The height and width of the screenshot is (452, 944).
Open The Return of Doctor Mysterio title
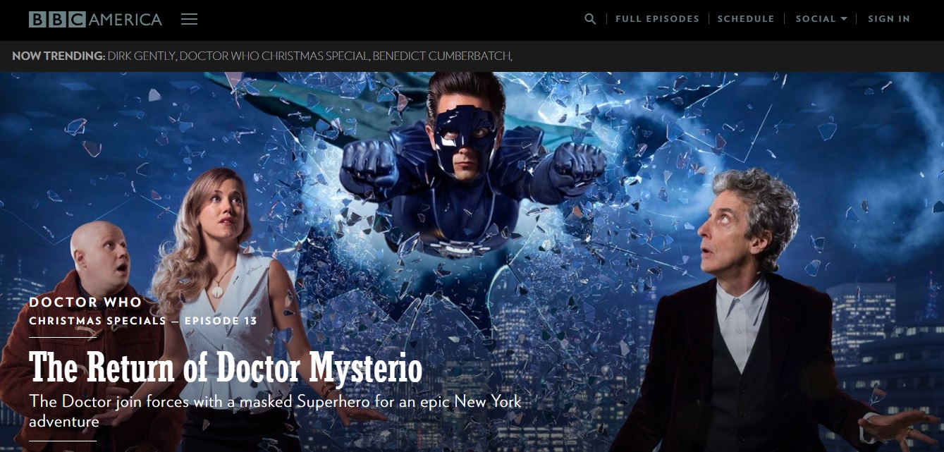point(226,367)
